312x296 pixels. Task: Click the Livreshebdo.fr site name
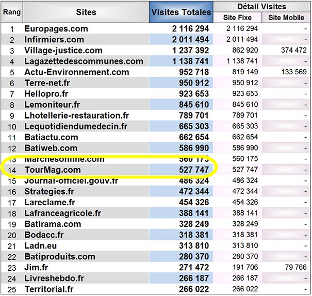(x=54, y=278)
